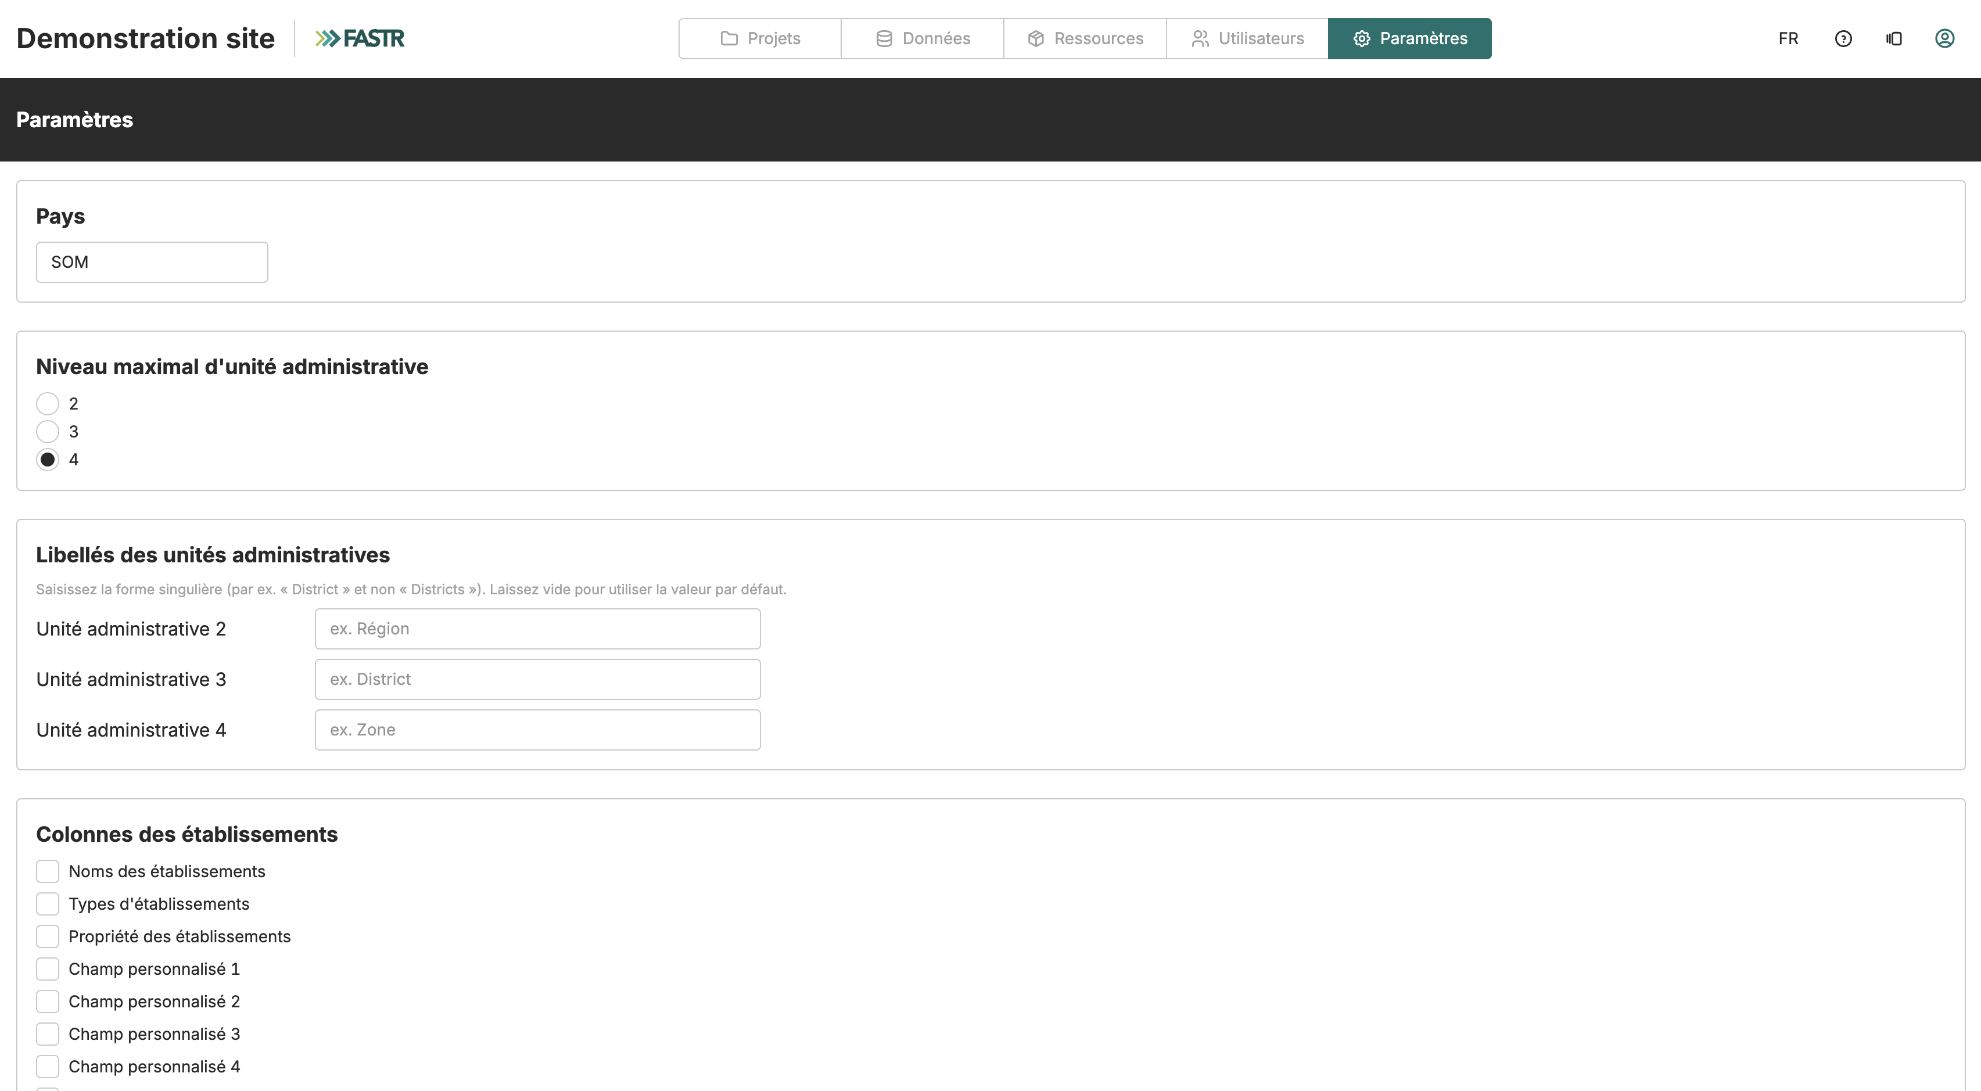Click the FASTR logo
The width and height of the screenshot is (1981, 1091).
pos(360,38)
